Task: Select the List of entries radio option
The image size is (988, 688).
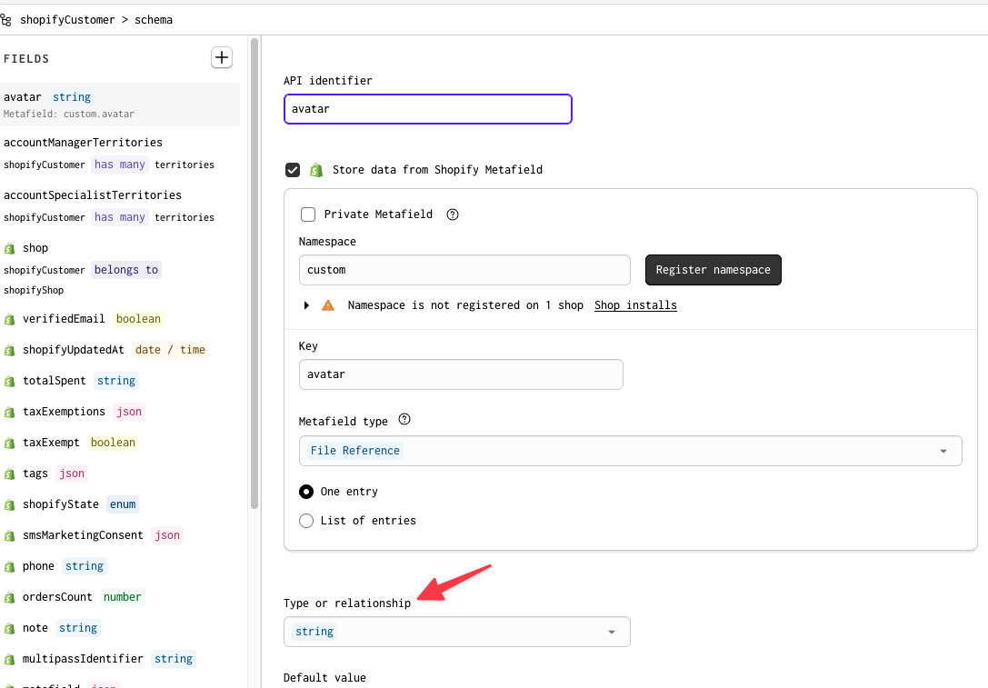Action: (x=306, y=521)
